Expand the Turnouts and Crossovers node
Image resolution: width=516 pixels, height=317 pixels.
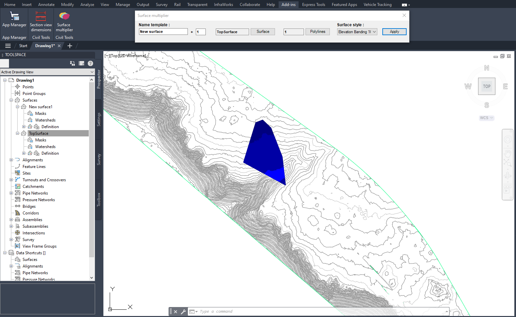pyautogui.click(x=11, y=180)
